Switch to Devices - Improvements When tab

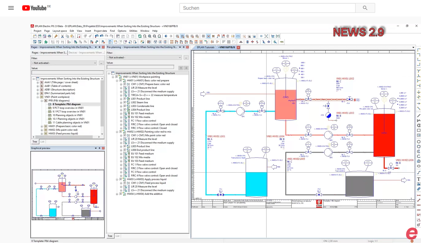86,52
